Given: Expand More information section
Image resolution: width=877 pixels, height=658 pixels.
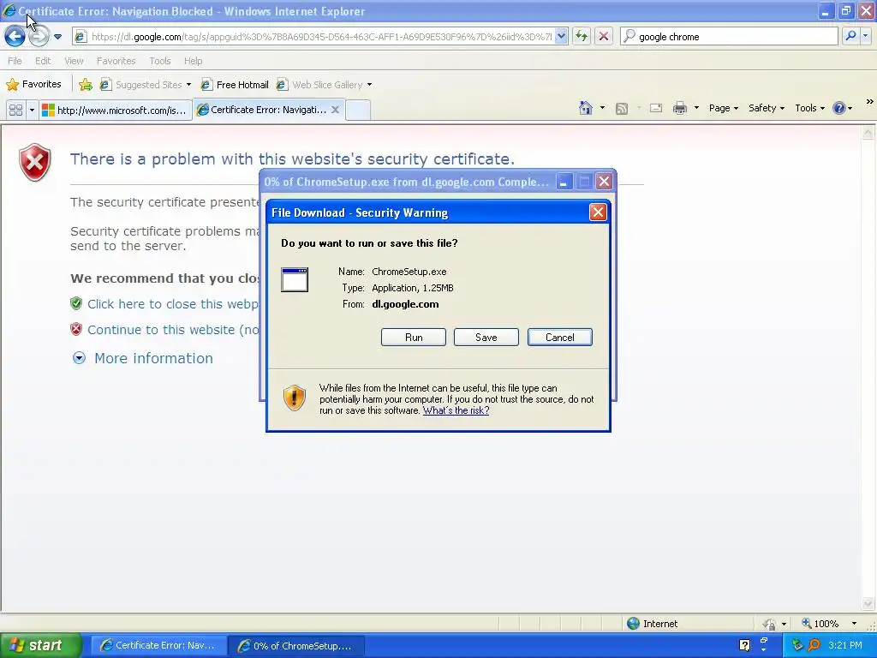Looking at the screenshot, I should click(x=143, y=358).
